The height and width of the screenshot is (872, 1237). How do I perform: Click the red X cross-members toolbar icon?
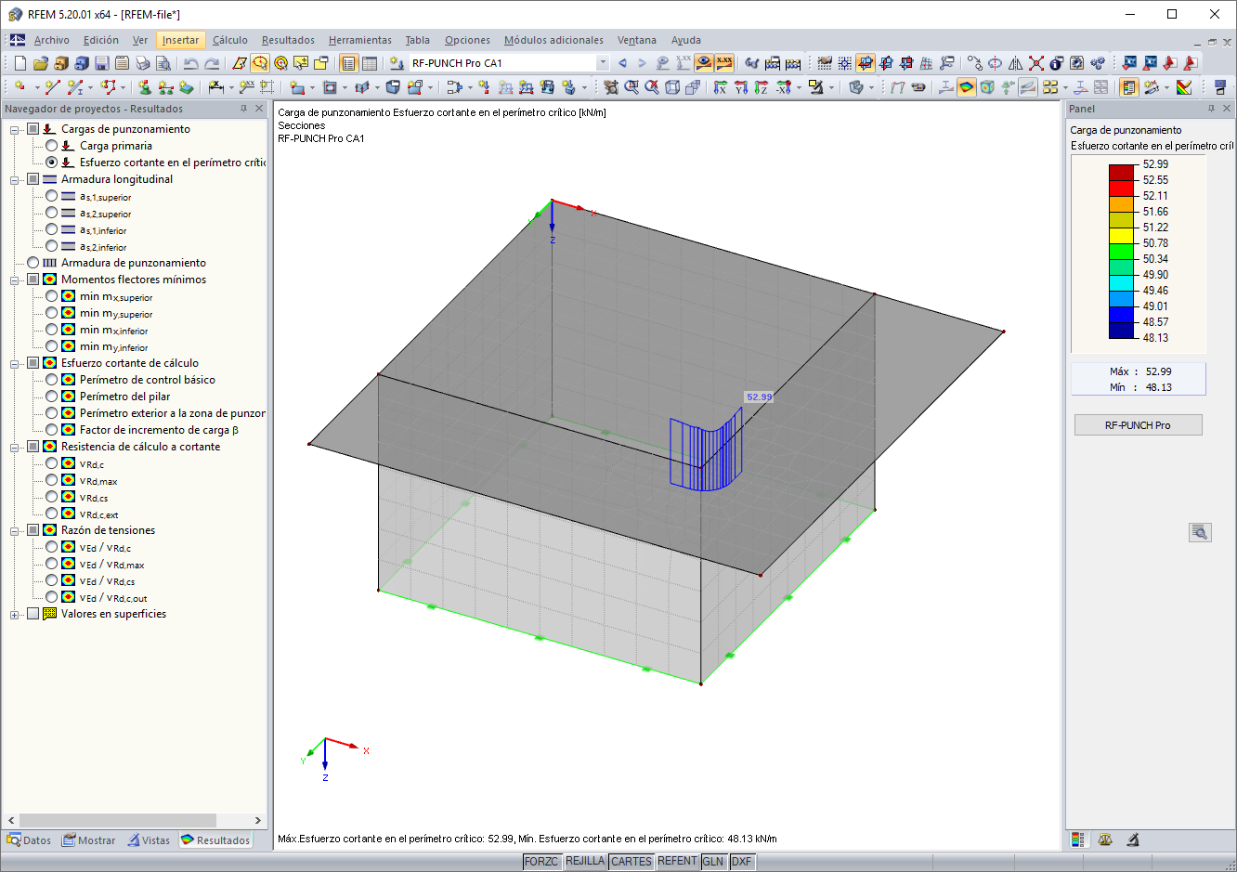(1036, 63)
